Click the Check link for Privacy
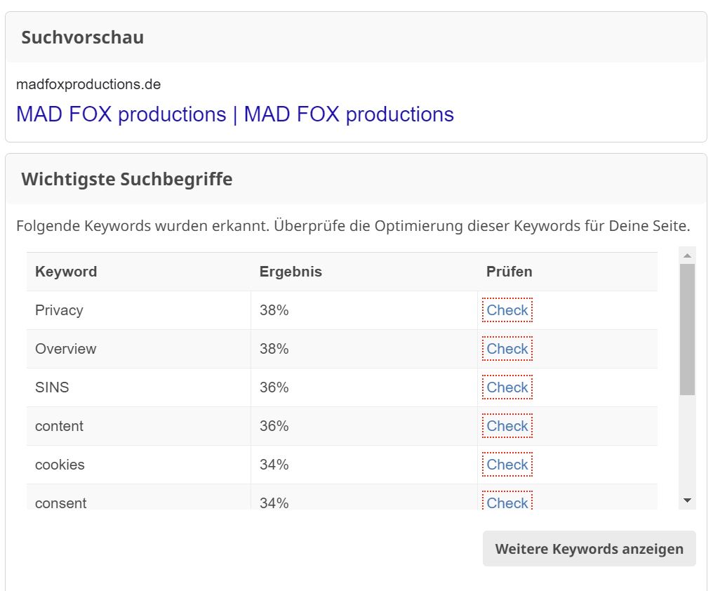 pos(507,310)
